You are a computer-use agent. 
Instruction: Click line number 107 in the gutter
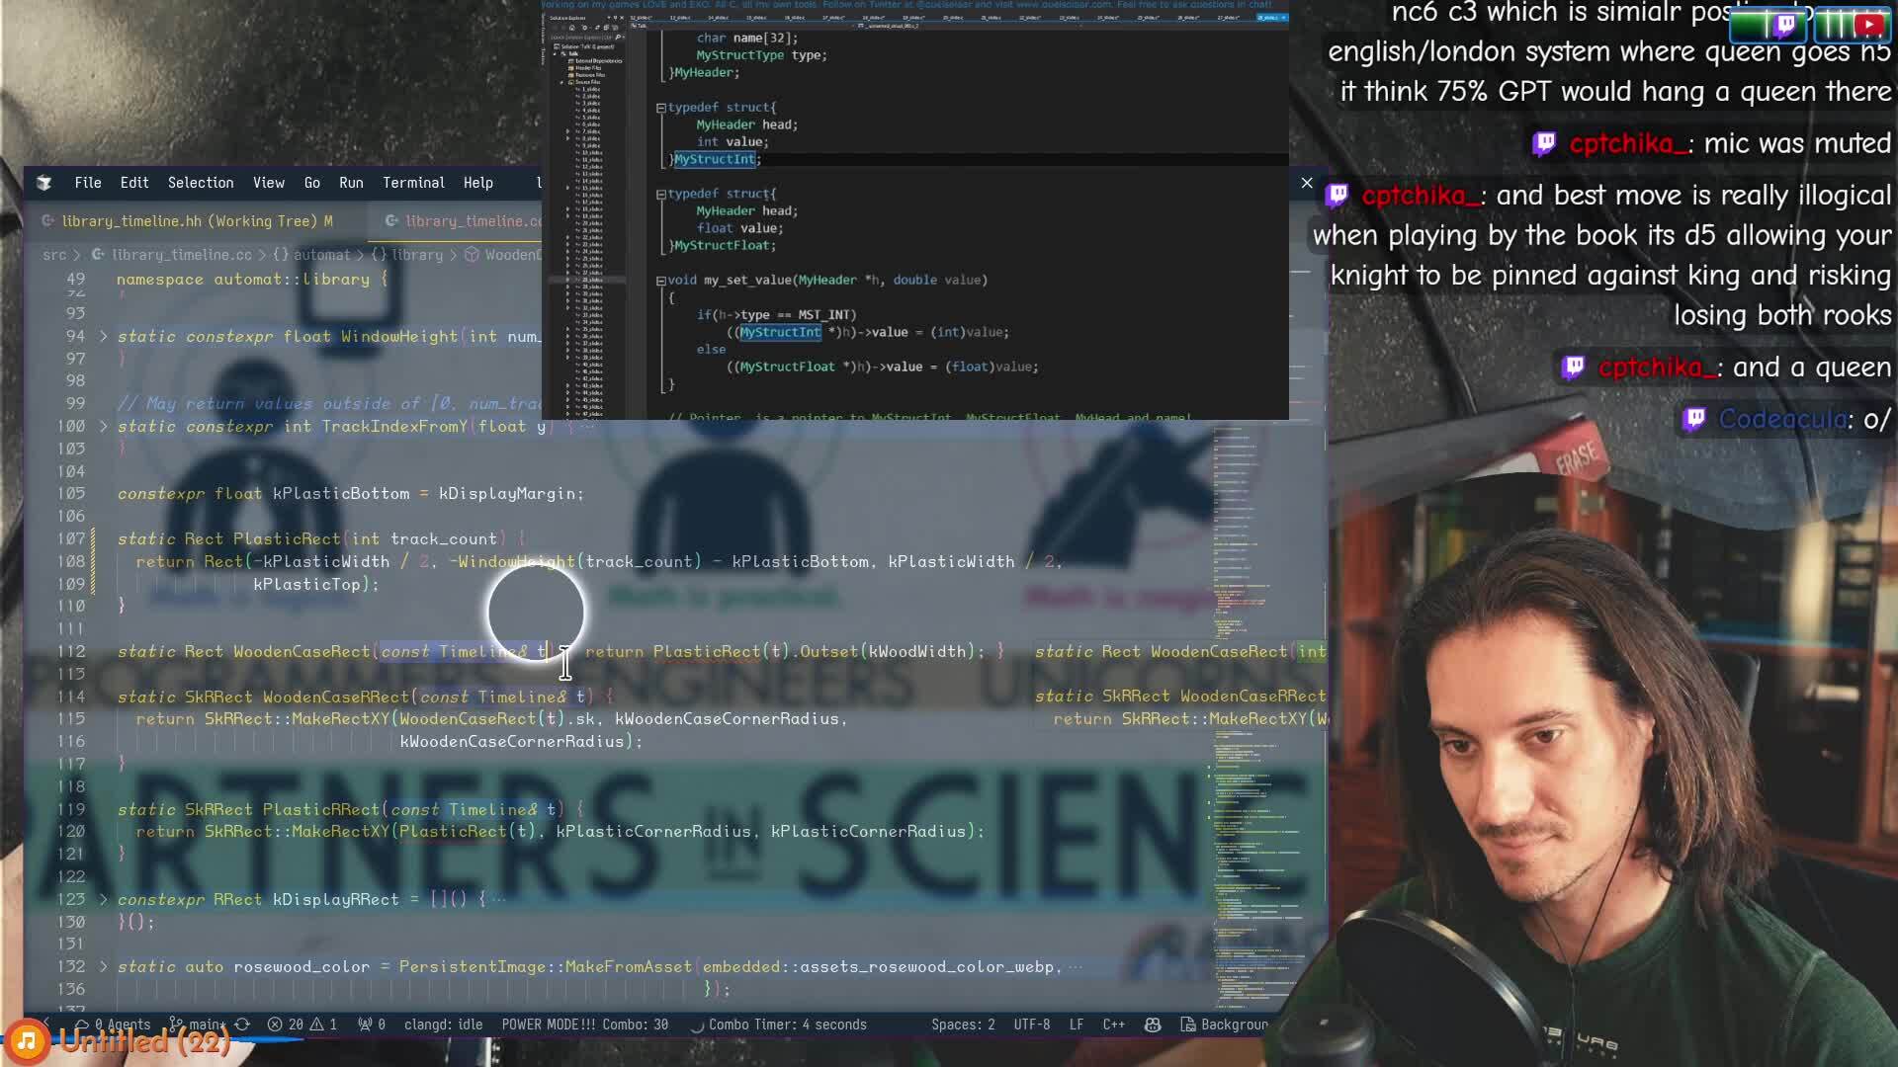(x=71, y=539)
